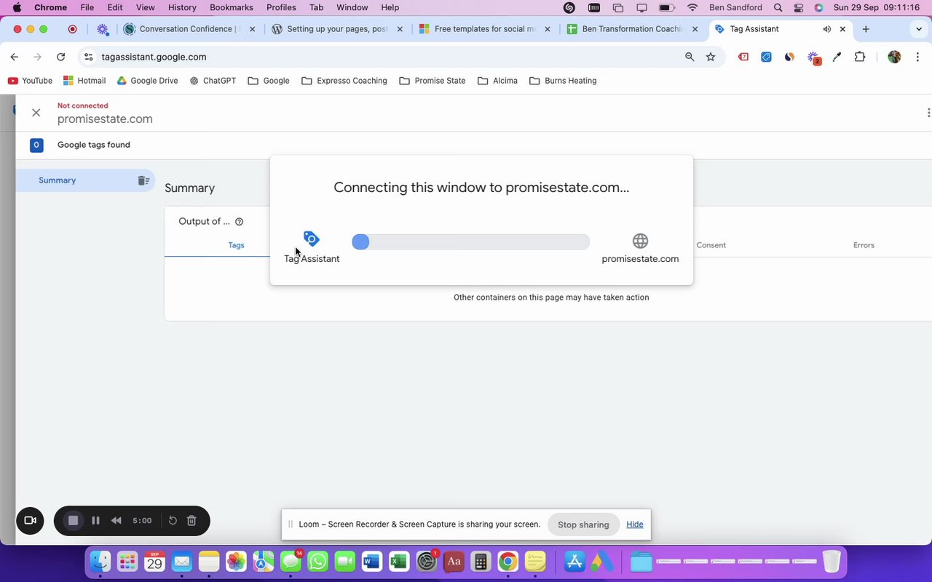Open help icon beside Output of
The width and height of the screenshot is (932, 582).
click(x=239, y=222)
